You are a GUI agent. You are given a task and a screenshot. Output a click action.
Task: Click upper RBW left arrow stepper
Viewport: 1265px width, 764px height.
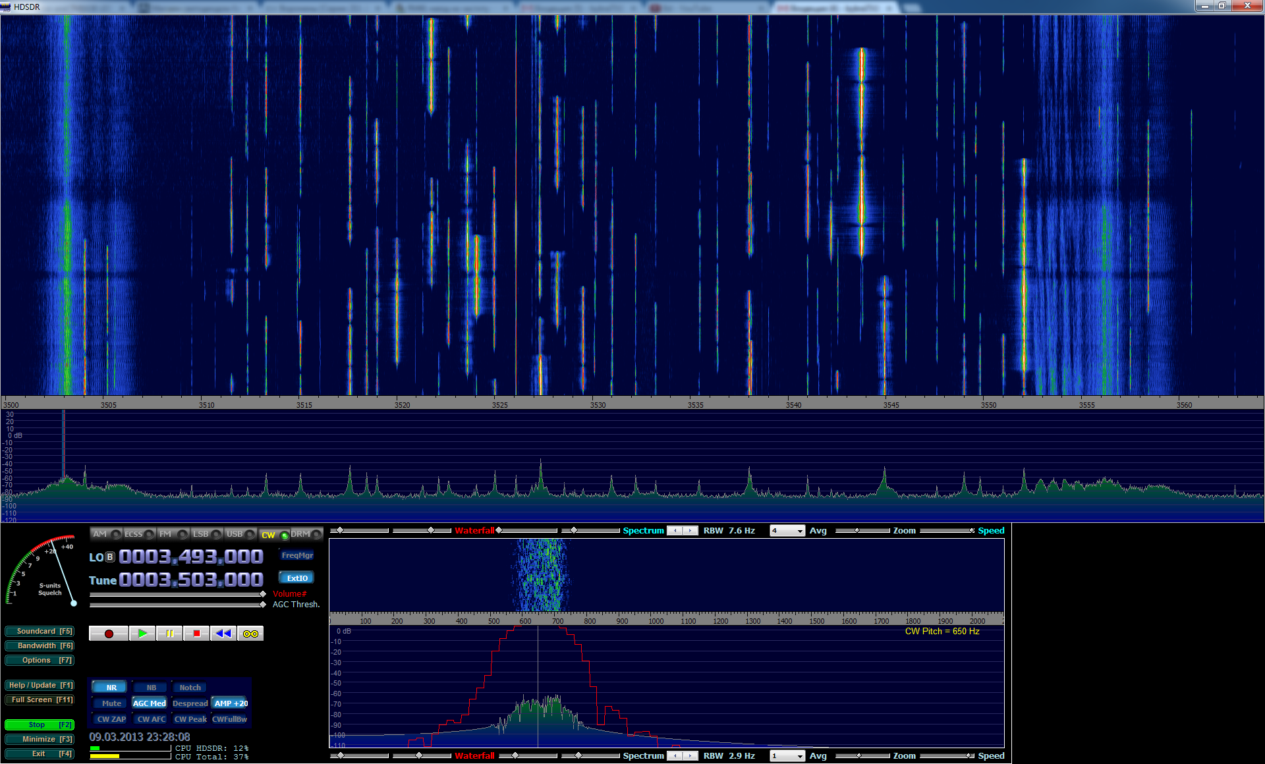pos(675,531)
